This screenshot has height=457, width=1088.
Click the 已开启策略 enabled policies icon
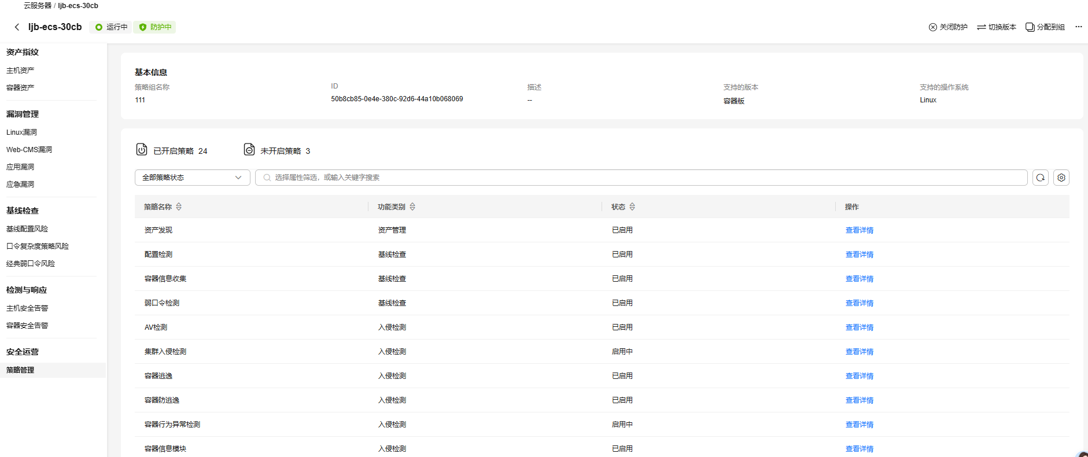(x=142, y=150)
